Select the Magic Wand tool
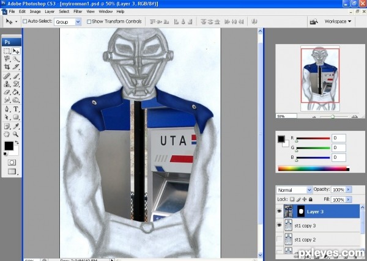Screen dimensions: 367x261 click(16, 59)
